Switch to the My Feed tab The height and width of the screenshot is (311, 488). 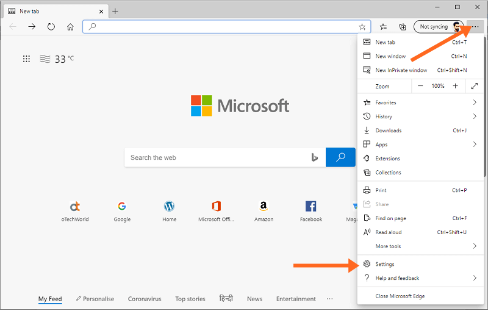click(50, 299)
